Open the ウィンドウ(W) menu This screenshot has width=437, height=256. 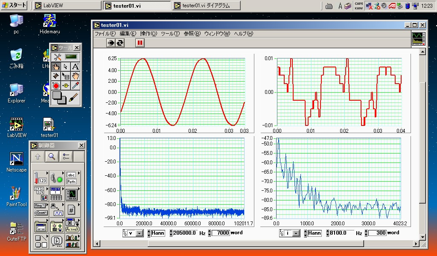pyautogui.click(x=217, y=34)
